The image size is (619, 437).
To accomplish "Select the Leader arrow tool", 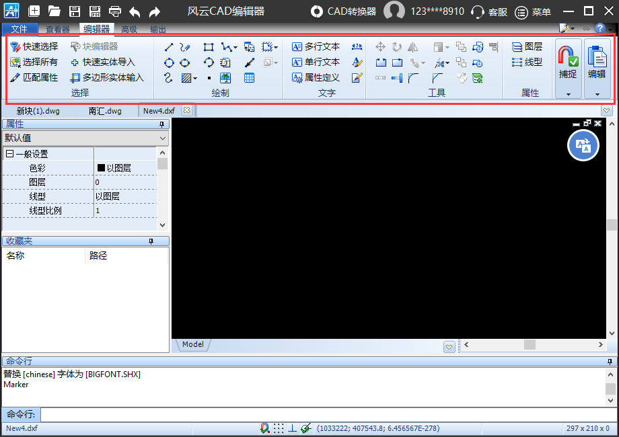I will pyautogui.click(x=250, y=63).
